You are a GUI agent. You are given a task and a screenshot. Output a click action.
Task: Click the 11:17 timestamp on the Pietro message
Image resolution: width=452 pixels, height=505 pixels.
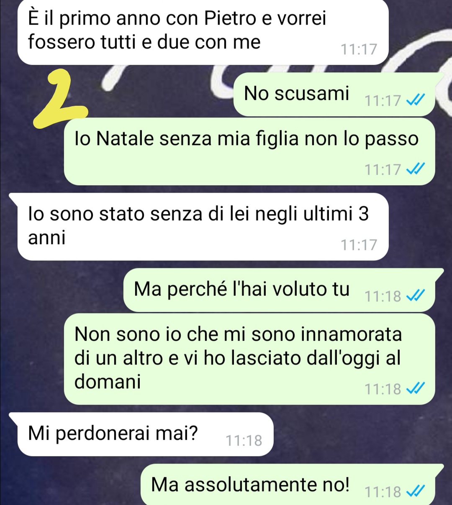point(359,49)
